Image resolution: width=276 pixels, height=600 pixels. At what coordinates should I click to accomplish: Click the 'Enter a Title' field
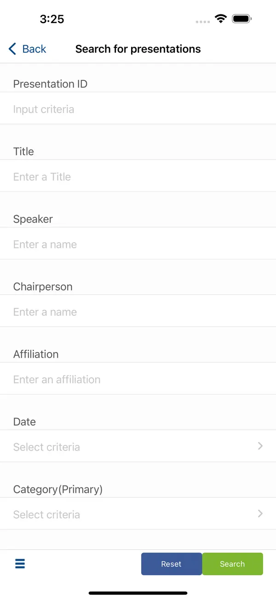(x=138, y=177)
